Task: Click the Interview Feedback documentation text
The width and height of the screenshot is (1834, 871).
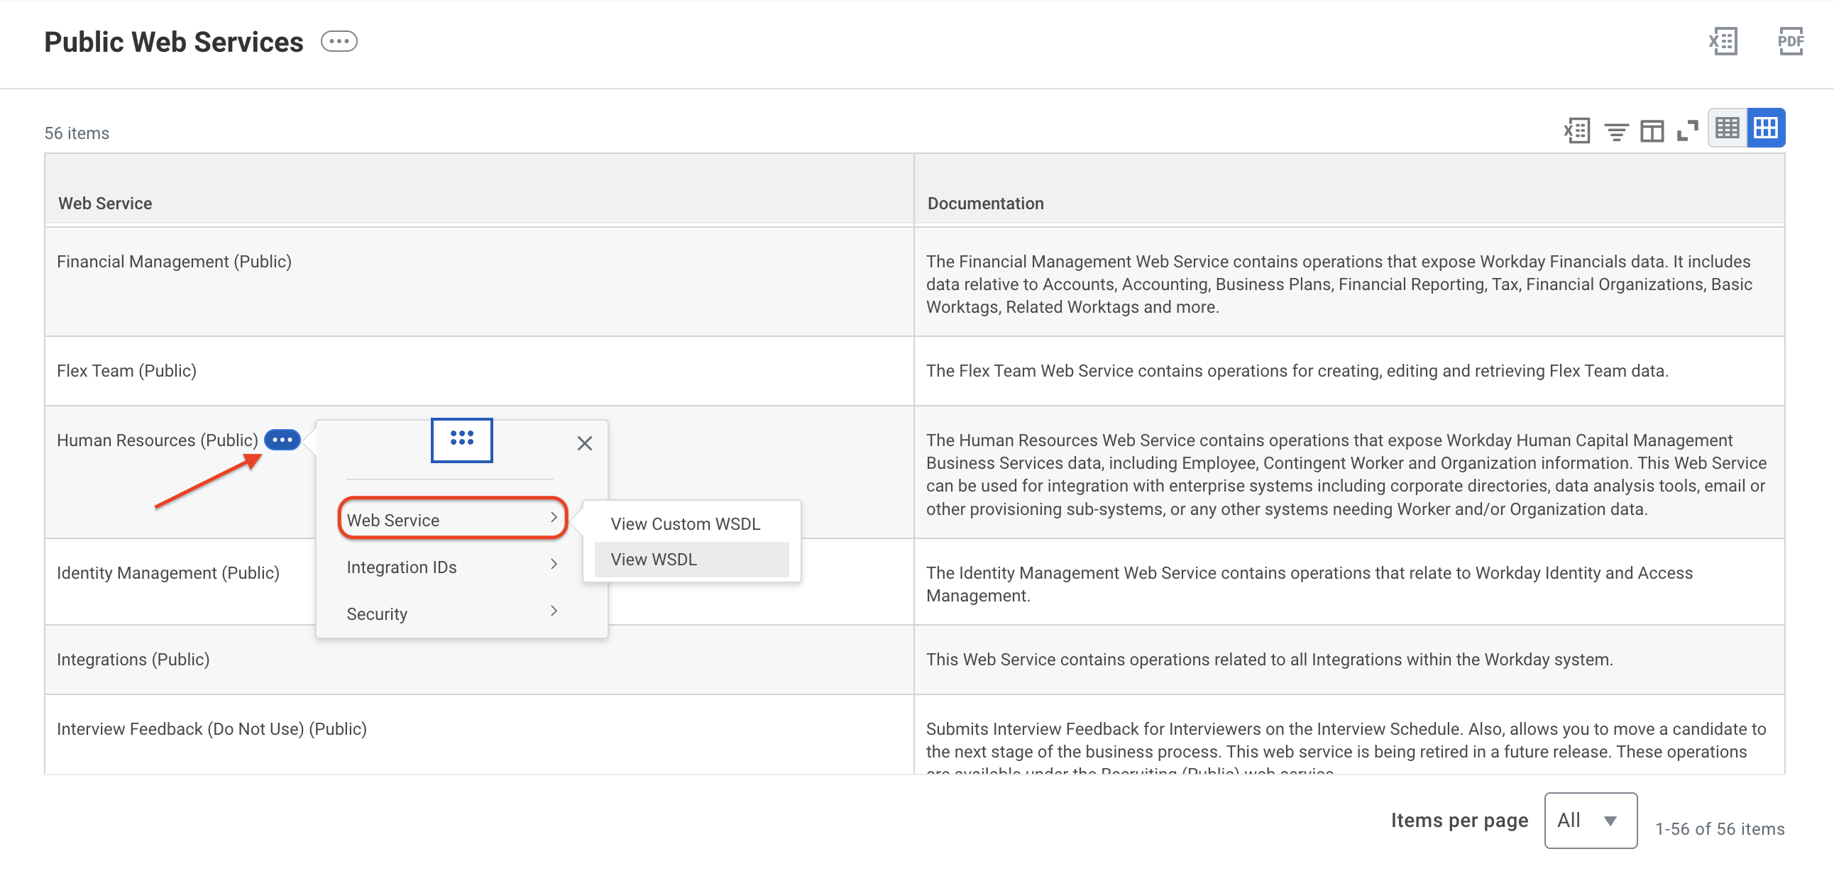Action: (x=1346, y=747)
